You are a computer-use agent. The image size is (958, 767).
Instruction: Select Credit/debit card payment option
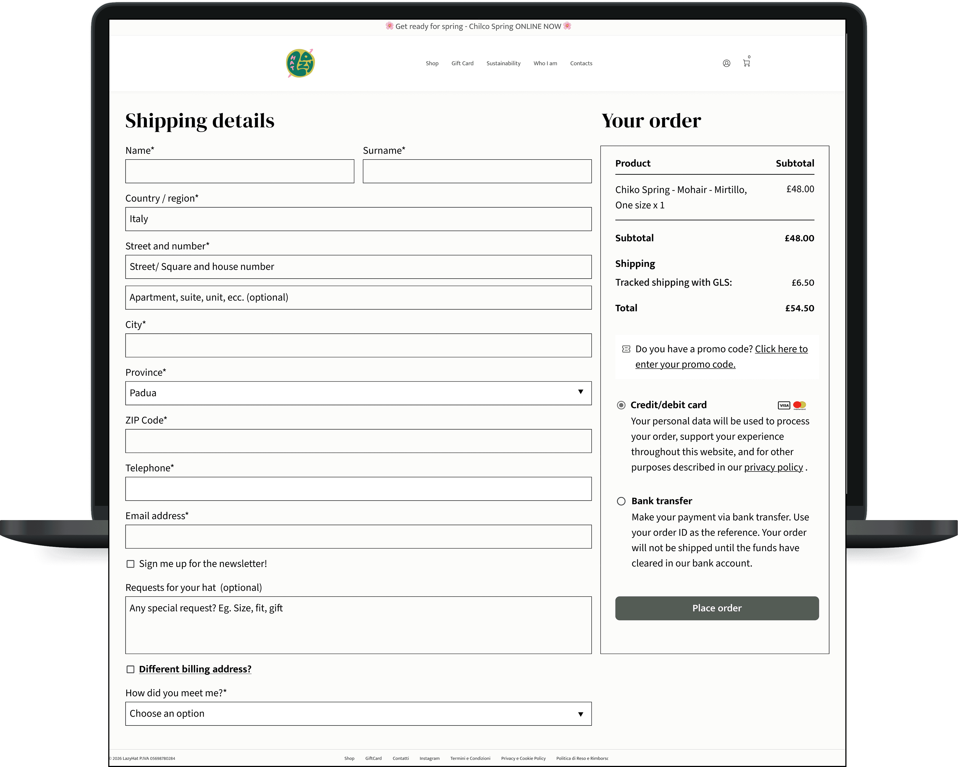click(x=621, y=405)
